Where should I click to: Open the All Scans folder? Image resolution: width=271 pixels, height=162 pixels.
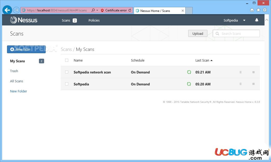tap(17, 81)
